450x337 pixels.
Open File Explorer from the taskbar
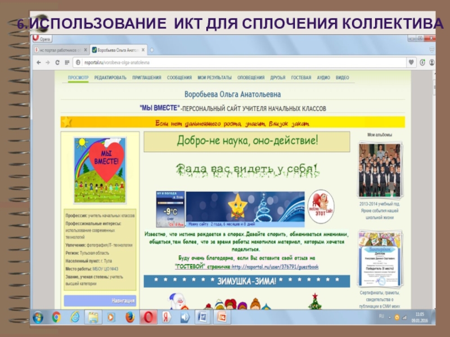tap(93, 317)
